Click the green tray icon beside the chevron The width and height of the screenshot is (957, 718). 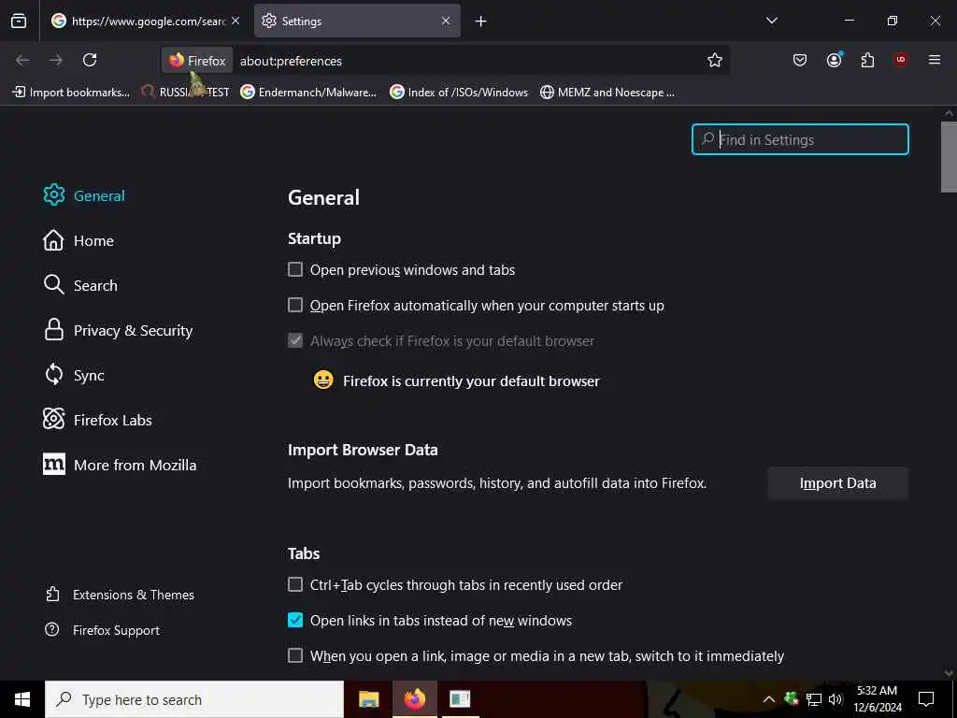[x=792, y=699]
